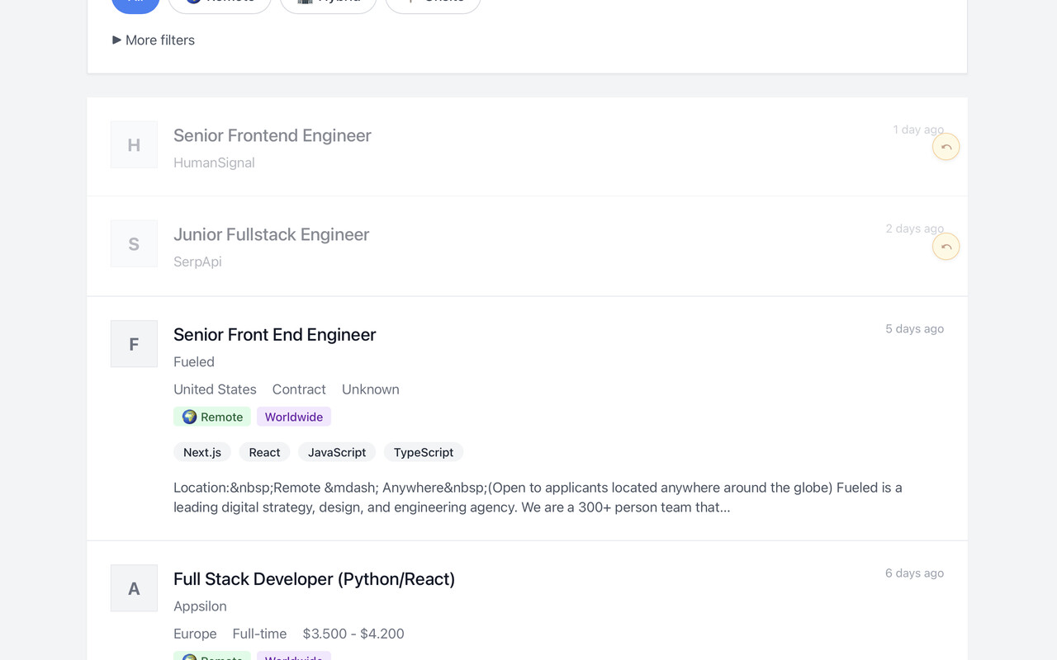Click the Appsilon 'A' company logo
This screenshot has width=1057, height=660.
[x=134, y=588]
